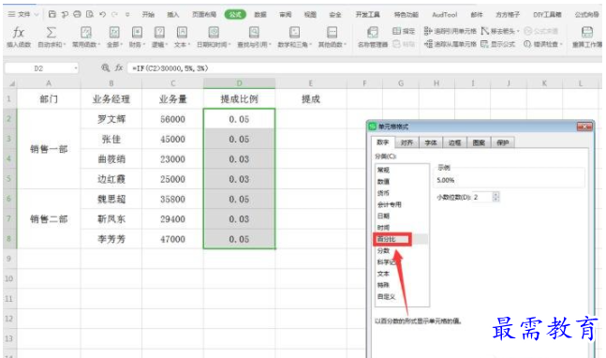Screen dimensions: 606x358
Task: Click the Insert Function fx icon
Action: (x=18, y=32)
